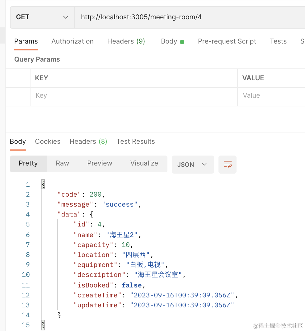Select the Pre-request Script tab
305x331 pixels.
pos(227,41)
